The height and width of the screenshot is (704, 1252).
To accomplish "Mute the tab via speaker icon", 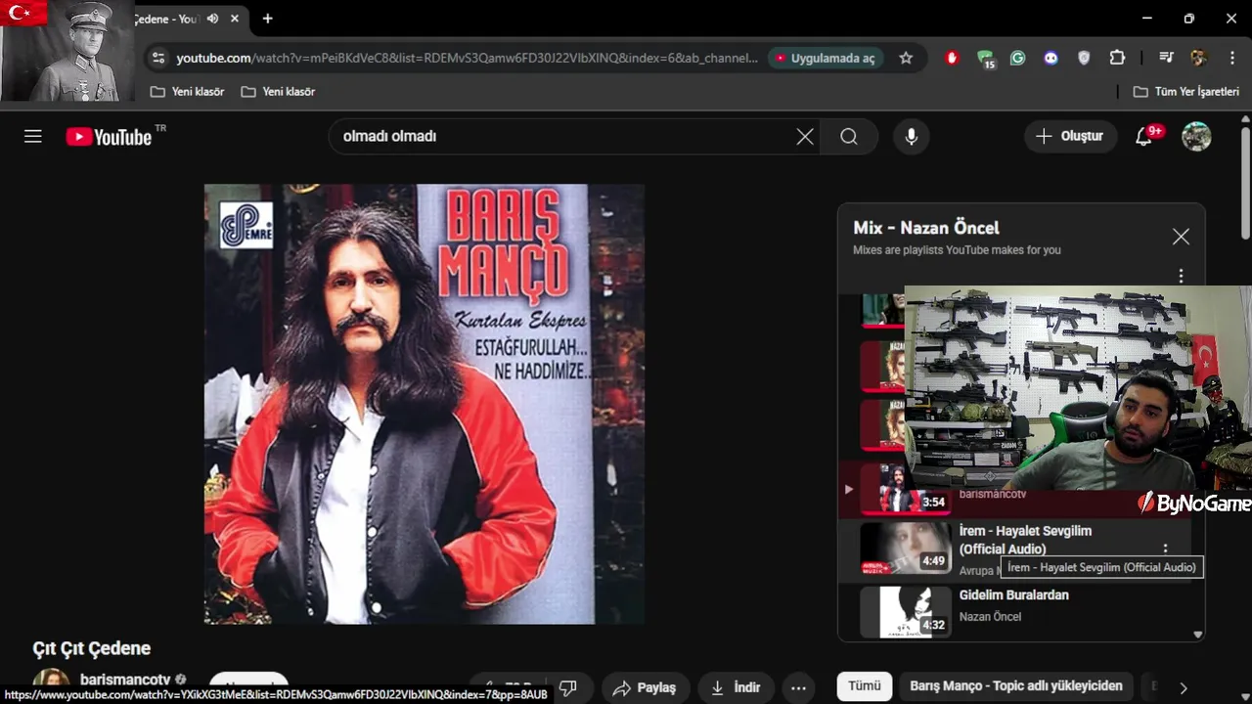I will (213, 19).
